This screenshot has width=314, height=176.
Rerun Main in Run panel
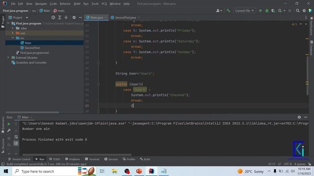point(9,124)
